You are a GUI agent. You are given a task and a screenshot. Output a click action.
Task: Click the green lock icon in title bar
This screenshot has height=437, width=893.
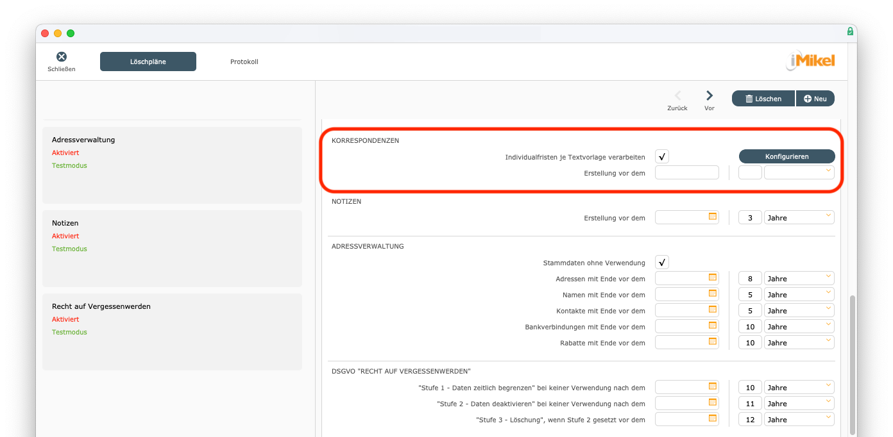(850, 31)
